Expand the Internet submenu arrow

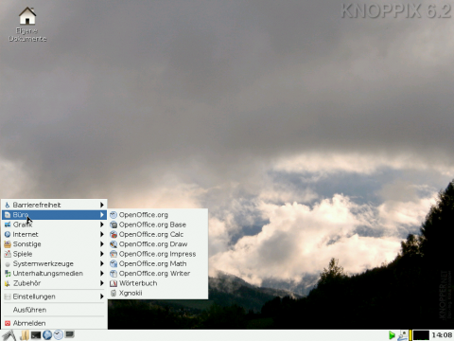tap(102, 234)
